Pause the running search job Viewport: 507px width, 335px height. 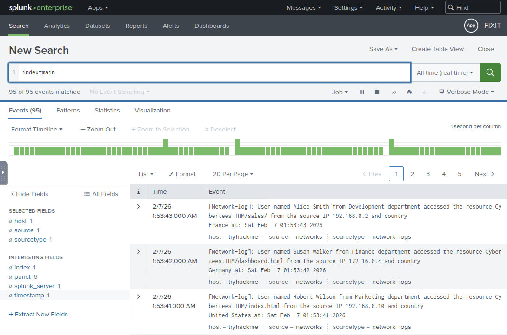pyautogui.click(x=362, y=92)
